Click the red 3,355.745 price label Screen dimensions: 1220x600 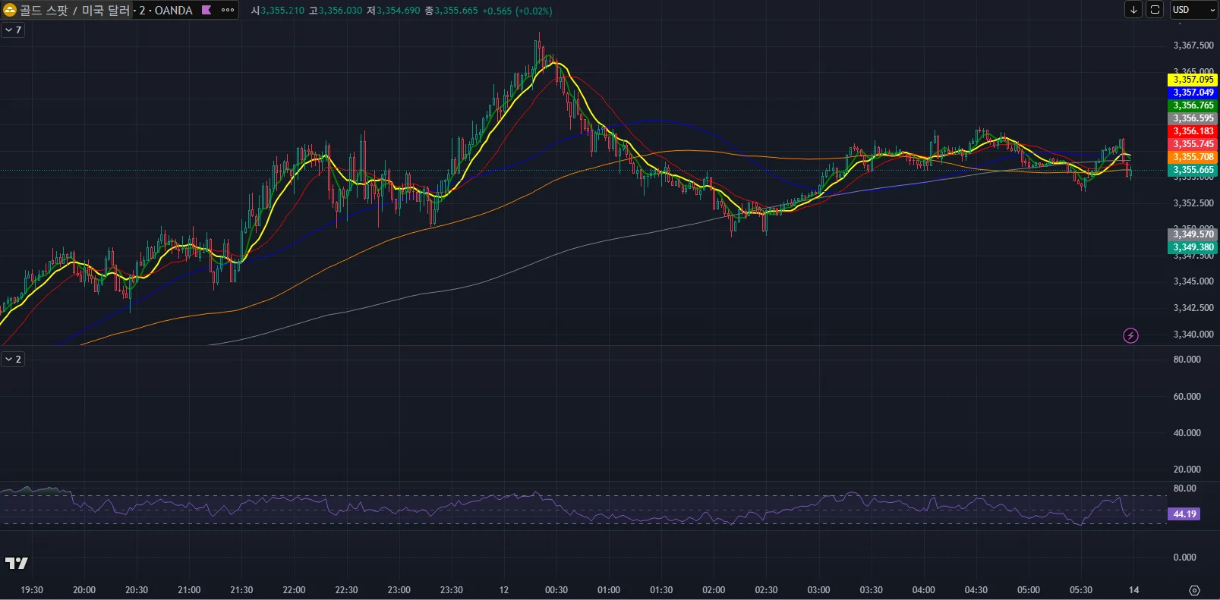pos(1192,144)
